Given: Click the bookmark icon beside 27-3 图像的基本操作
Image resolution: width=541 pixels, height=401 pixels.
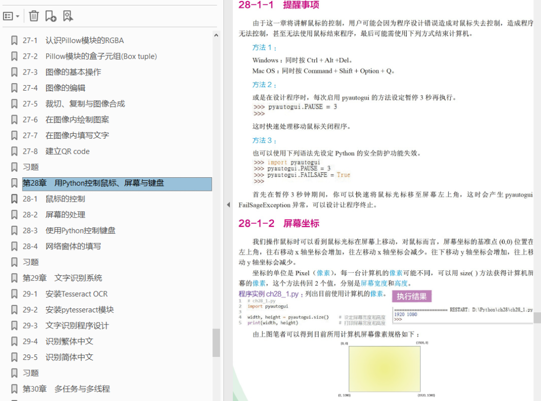Looking at the screenshot, I should point(14,72).
